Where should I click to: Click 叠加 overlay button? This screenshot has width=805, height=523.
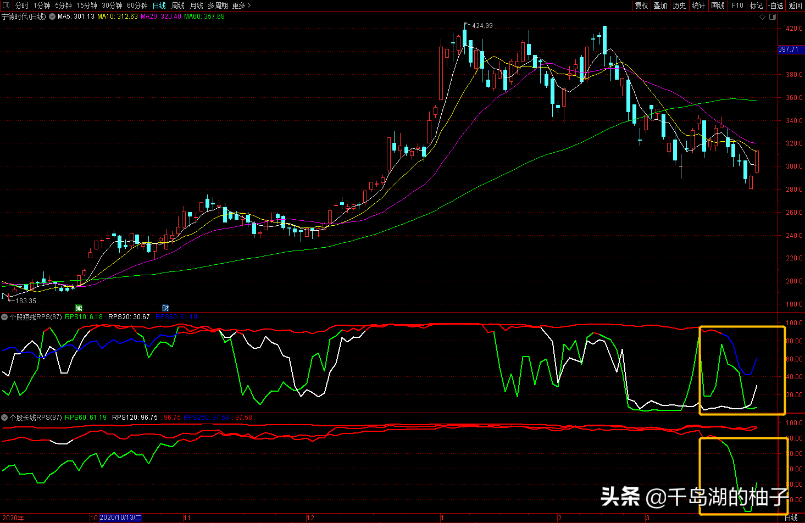tap(660, 5)
